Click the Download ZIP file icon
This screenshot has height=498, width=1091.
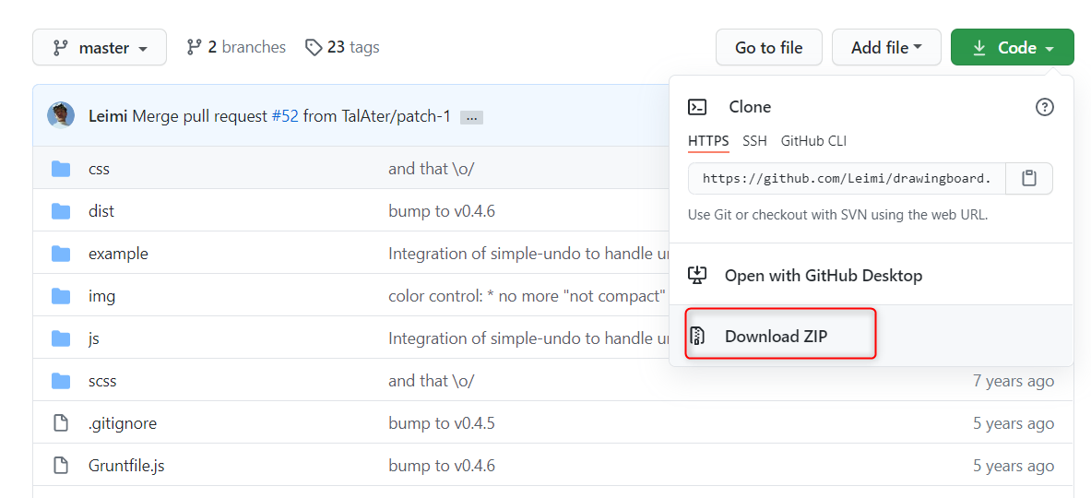click(698, 336)
